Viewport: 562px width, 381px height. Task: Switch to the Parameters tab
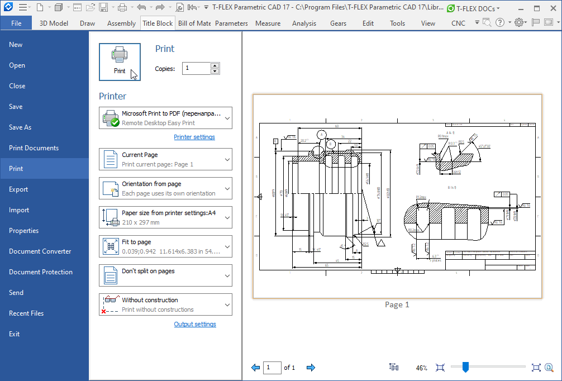click(231, 23)
